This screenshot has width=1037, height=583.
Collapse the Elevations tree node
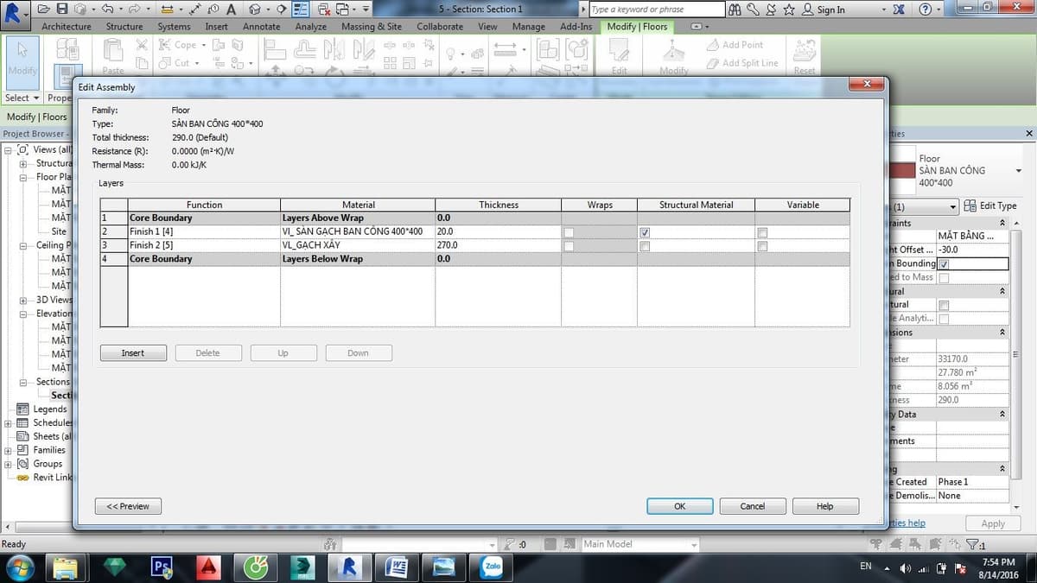(22, 314)
